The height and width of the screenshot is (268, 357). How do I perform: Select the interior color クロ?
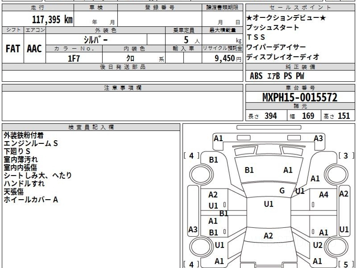pos(130,58)
